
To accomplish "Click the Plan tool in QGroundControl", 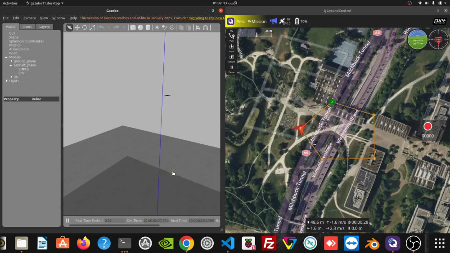I will (x=232, y=37).
